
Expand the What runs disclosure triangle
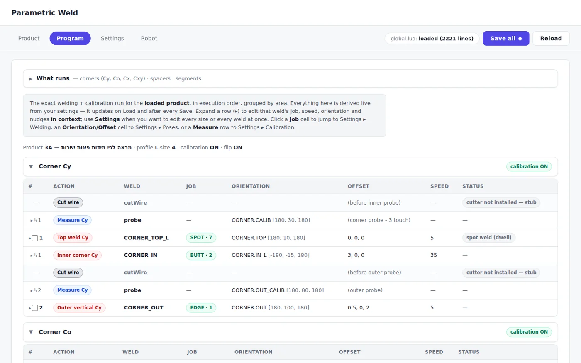coord(31,79)
